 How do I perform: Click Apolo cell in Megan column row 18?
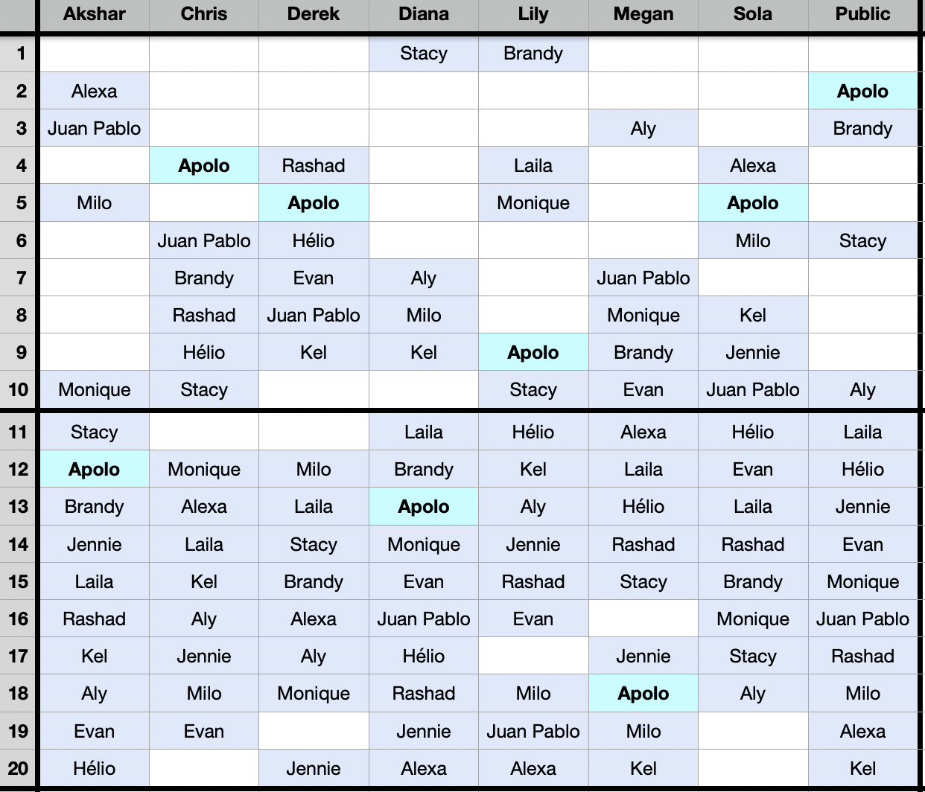(643, 693)
